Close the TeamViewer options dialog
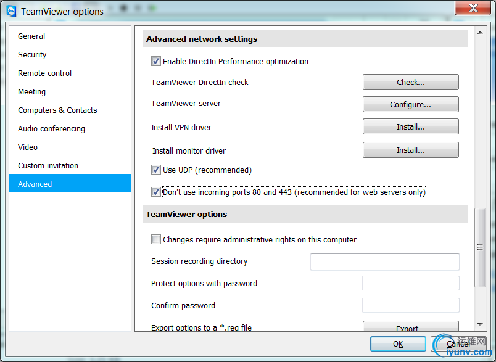 point(473,8)
